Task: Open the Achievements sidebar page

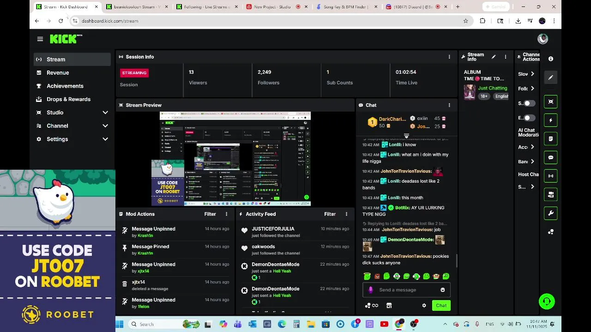Action: (x=72, y=86)
